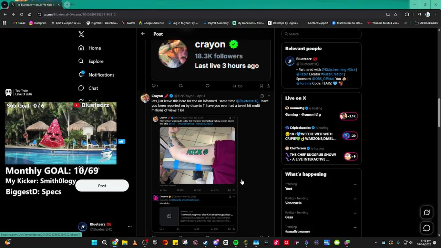Open the X logo home icon
This screenshot has width=441, height=248.
81,34
